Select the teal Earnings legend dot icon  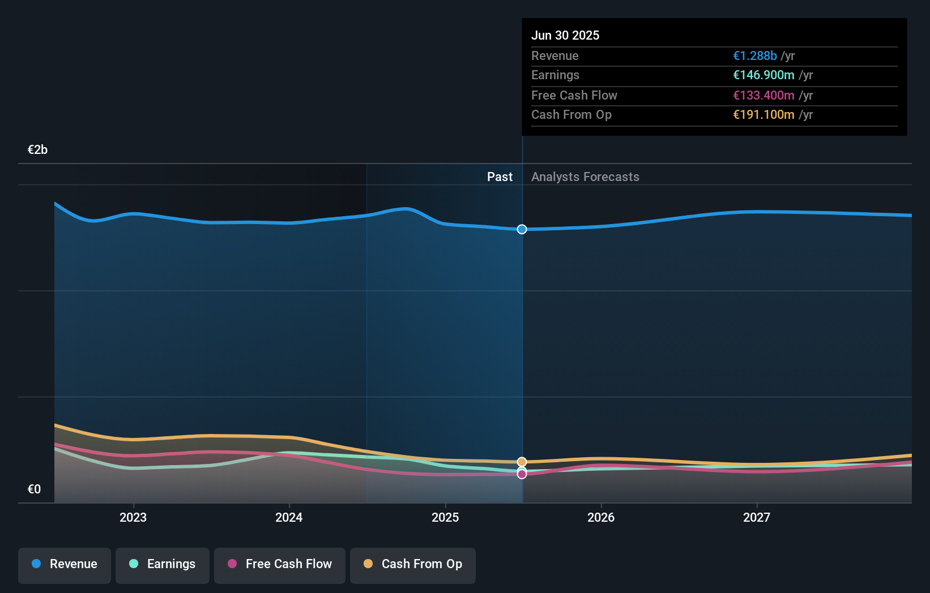pyautogui.click(x=133, y=564)
